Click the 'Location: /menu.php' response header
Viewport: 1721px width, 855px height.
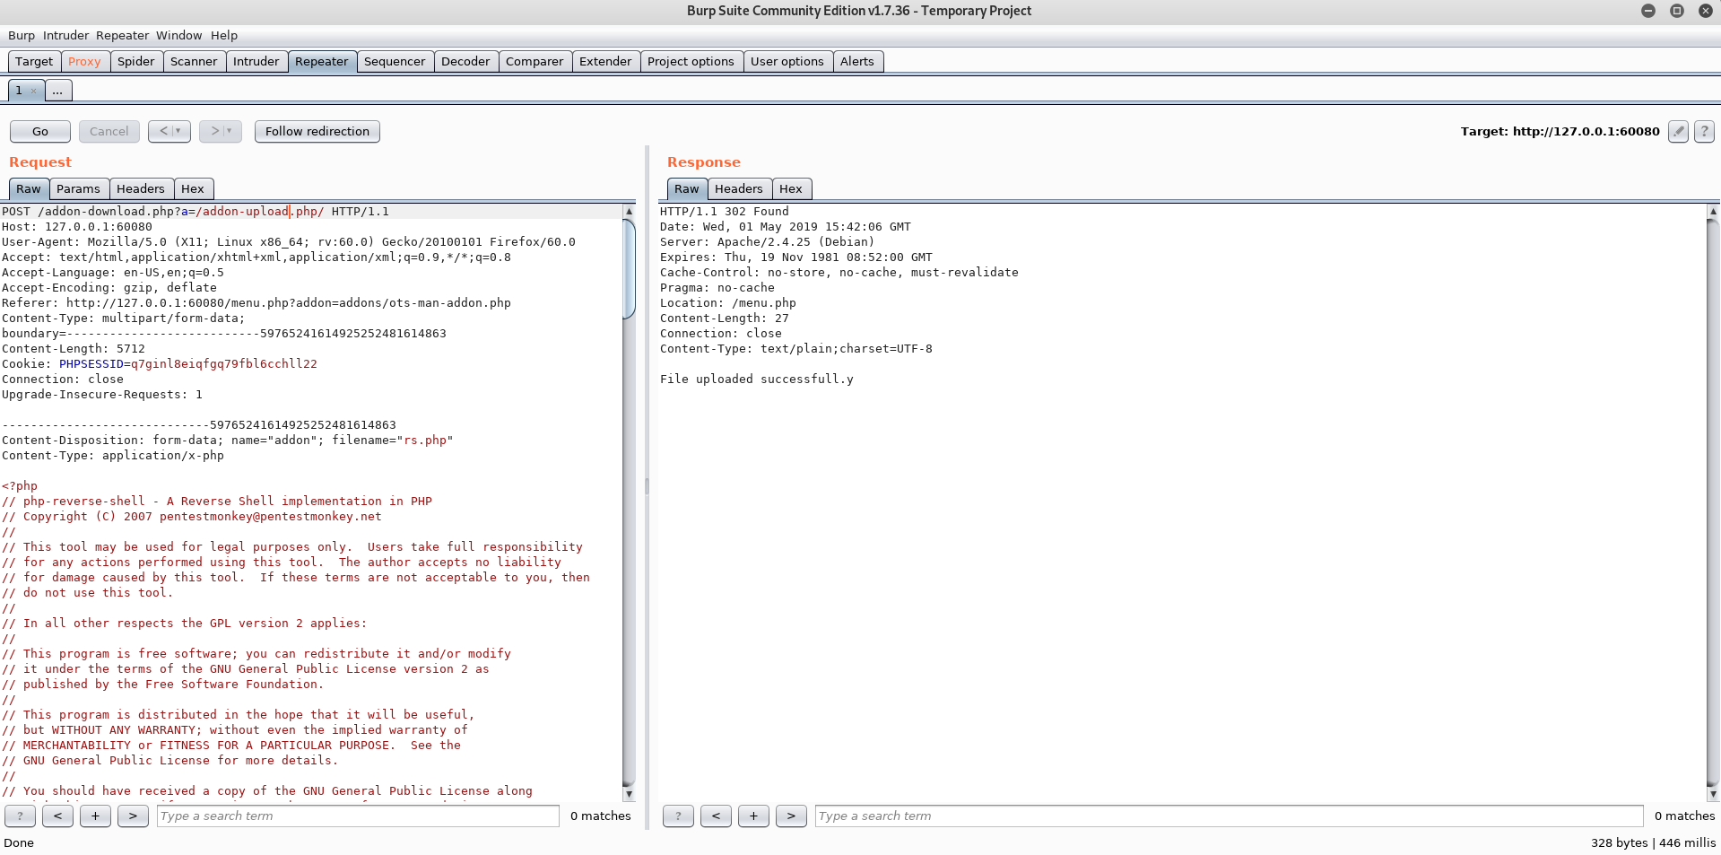coord(728,303)
